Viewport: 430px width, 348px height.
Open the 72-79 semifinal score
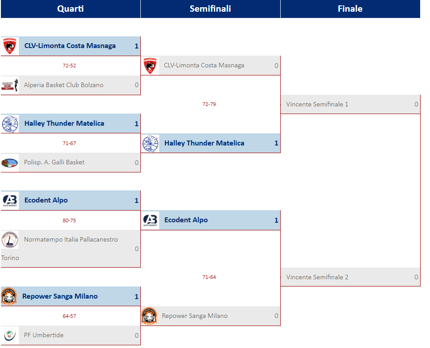(209, 104)
